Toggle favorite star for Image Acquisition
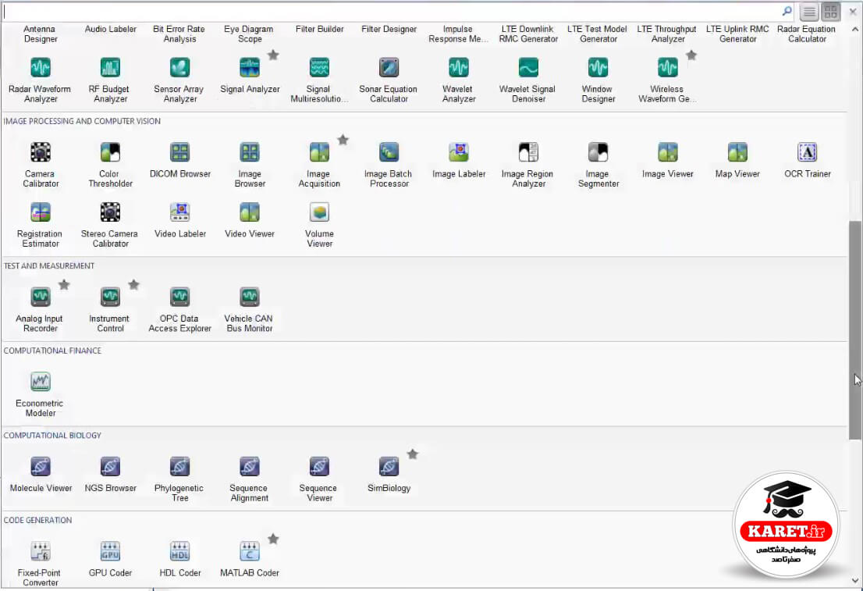 coord(343,139)
